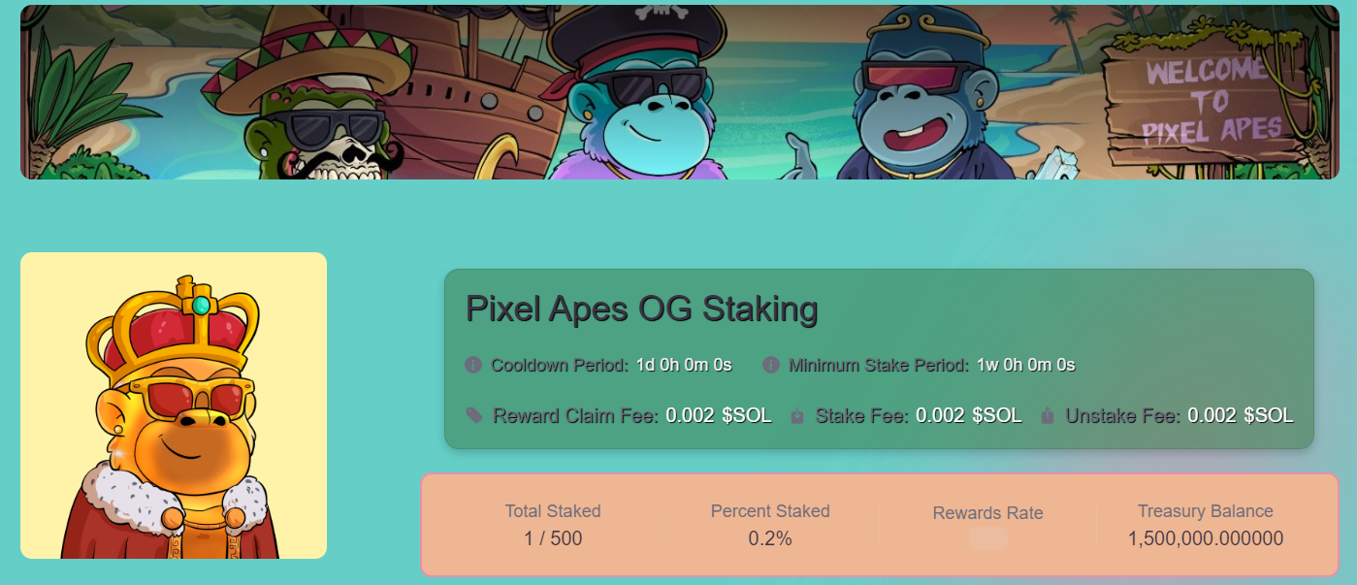Click the tag icon next to Reward Claim Fee

472,415
